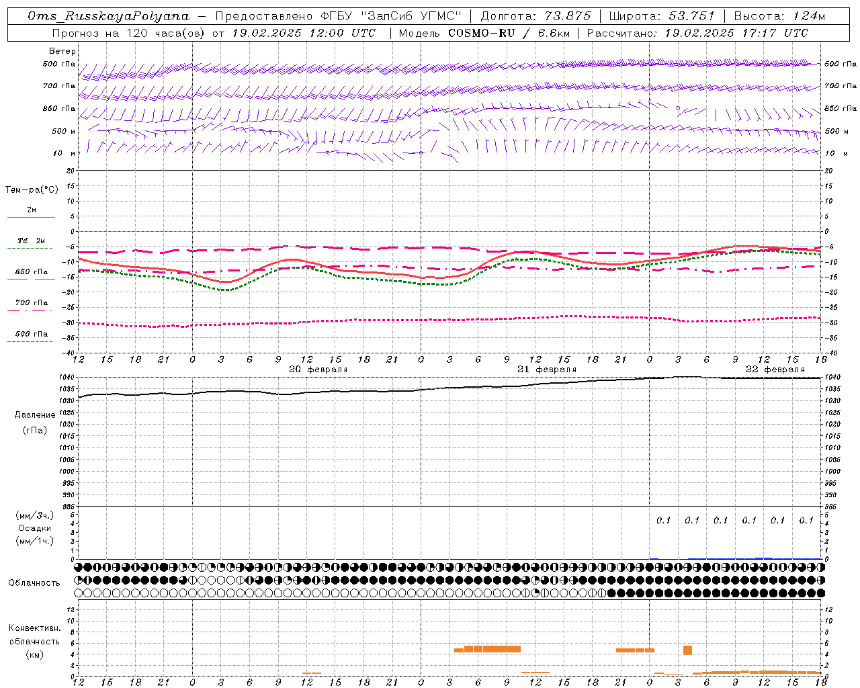Image resolution: width=860 pixels, height=688 pixels.
Task: Click the (мм/3ч.) precipitation unit label
Action: point(35,515)
